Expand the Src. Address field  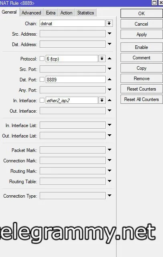(109, 34)
